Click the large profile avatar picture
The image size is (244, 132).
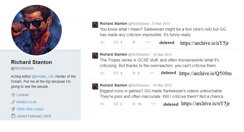tap(36, 30)
